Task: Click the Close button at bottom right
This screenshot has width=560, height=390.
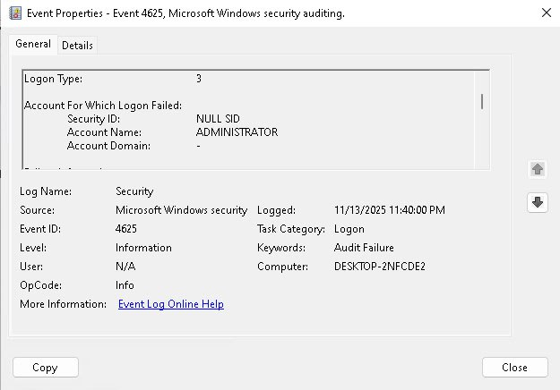Action: [x=514, y=367]
